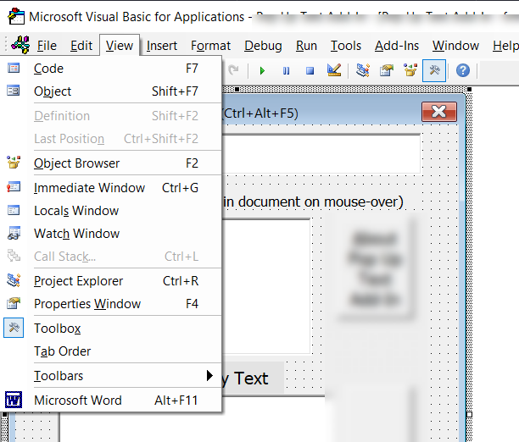Click the form's right-edge sizing handle

coord(469,414)
